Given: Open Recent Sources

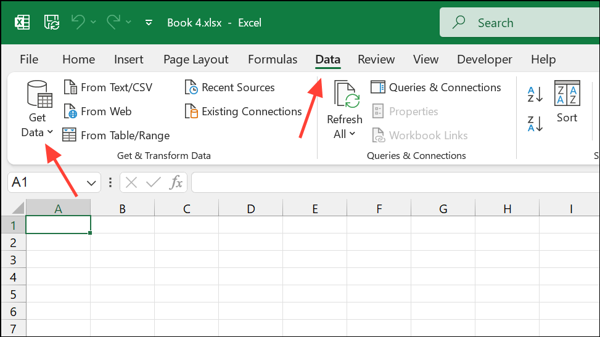Looking at the screenshot, I should point(229,87).
